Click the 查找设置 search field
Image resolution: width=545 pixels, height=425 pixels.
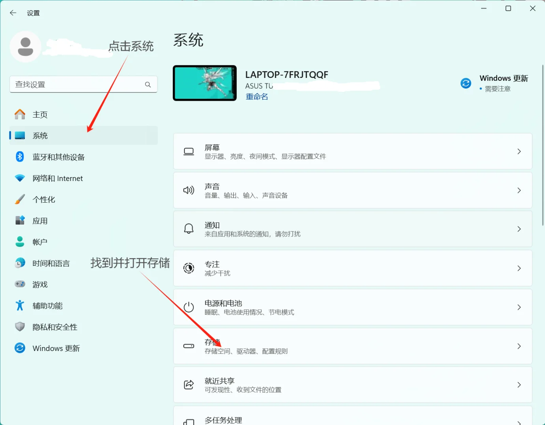(79, 84)
